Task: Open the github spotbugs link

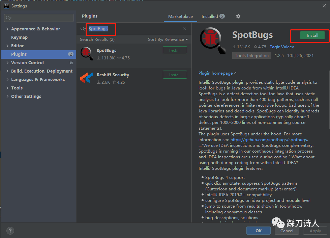Action: click(269, 139)
